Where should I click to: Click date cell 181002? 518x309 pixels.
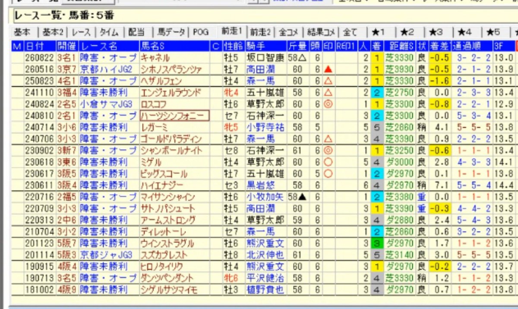tap(40, 290)
